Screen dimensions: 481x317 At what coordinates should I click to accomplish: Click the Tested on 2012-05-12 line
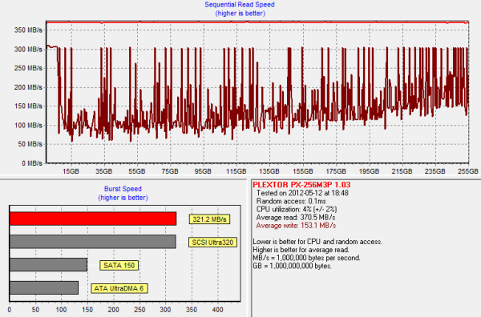(x=302, y=193)
